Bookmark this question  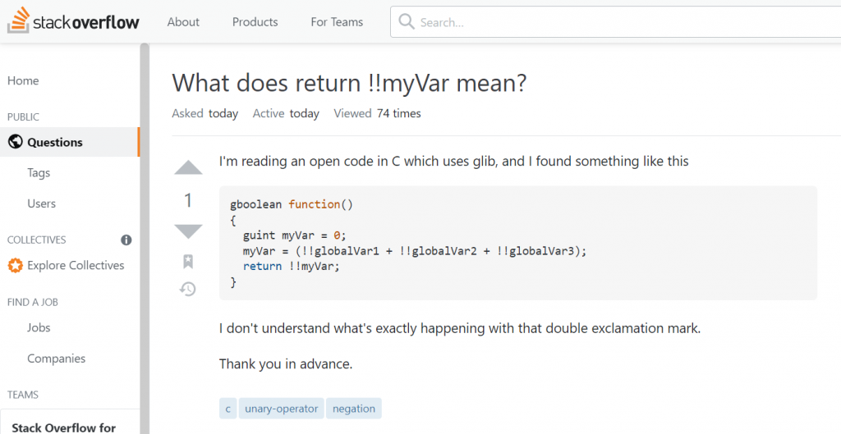pyautogui.click(x=188, y=262)
